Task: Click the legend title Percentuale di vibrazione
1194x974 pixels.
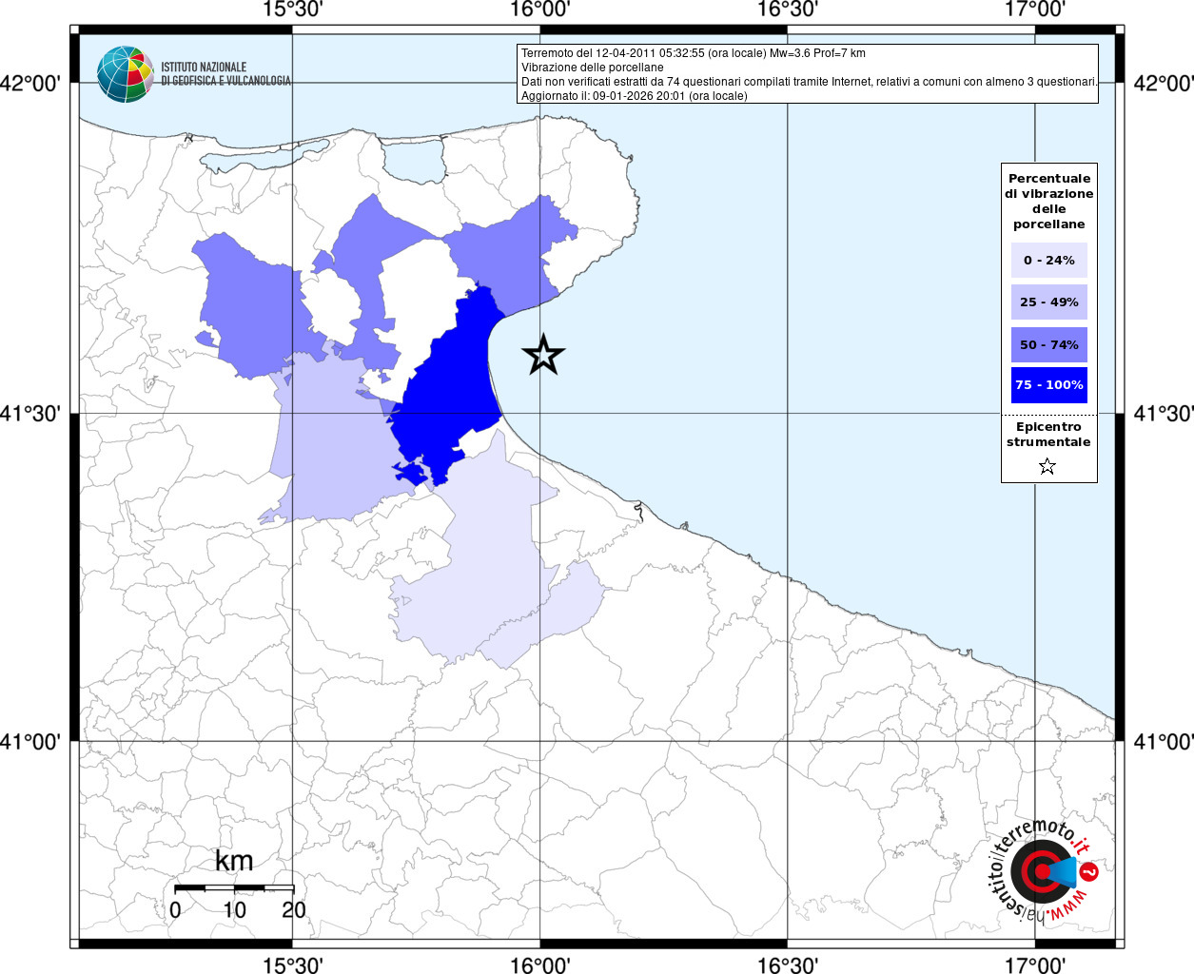Action: (1048, 201)
